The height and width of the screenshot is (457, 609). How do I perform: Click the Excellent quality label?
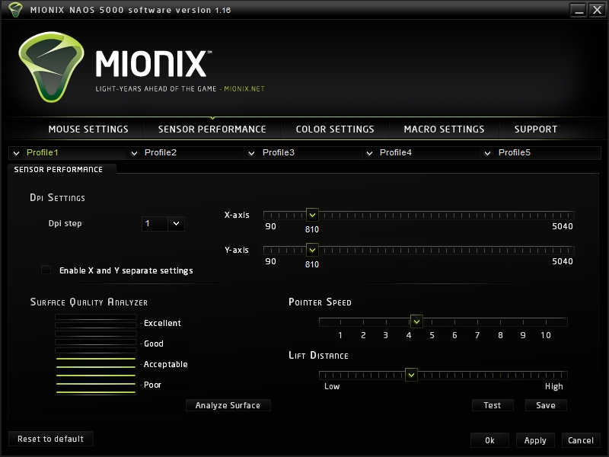(162, 323)
